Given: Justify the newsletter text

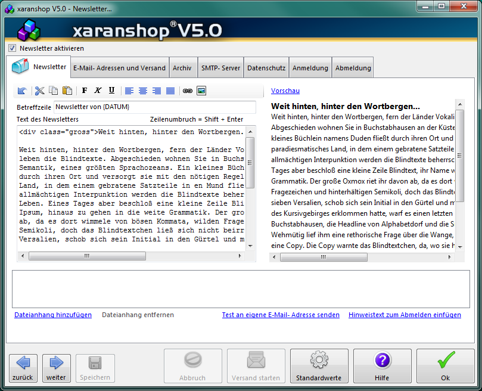Looking at the screenshot, I should point(170,91).
